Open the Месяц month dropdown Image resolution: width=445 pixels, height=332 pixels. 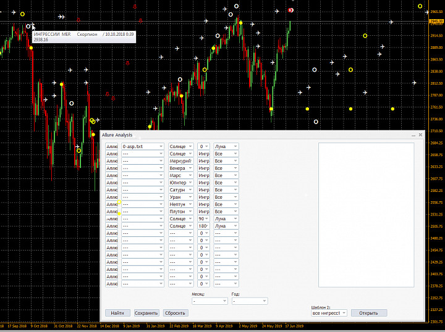pos(210,301)
